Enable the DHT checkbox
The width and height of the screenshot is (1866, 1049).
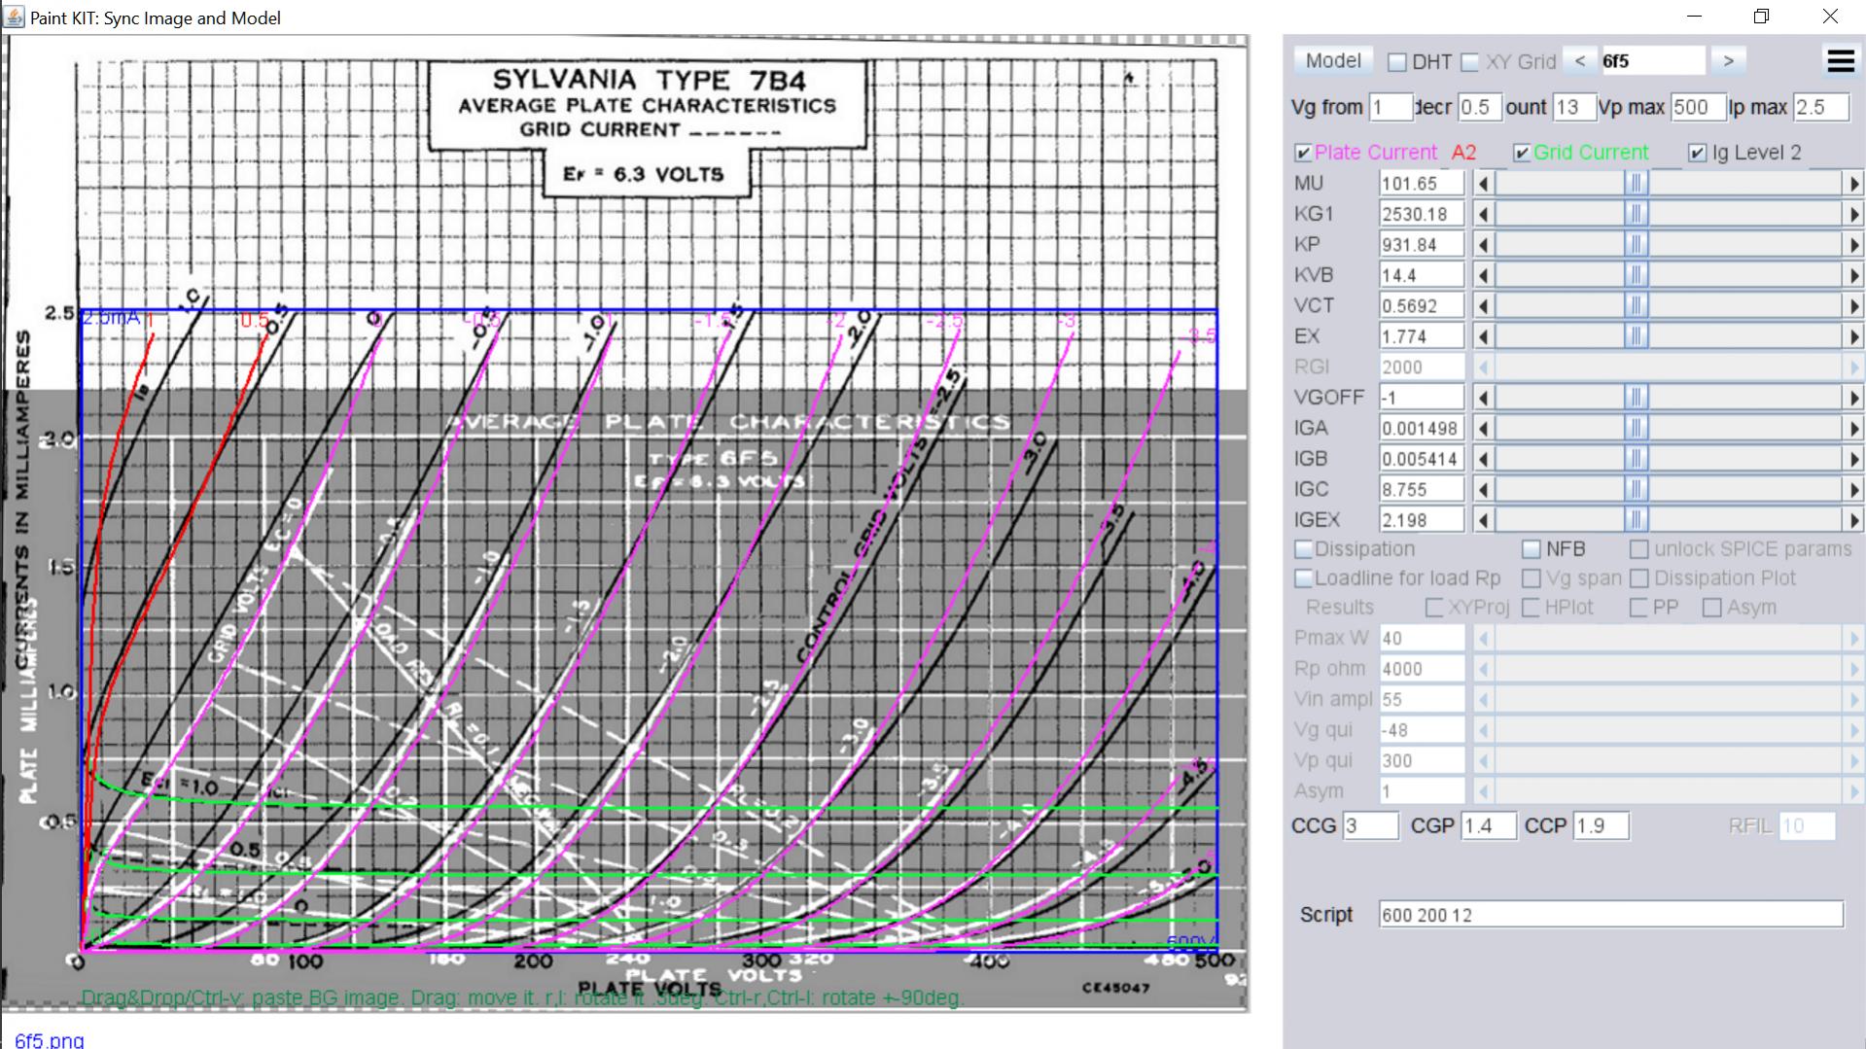(x=1397, y=62)
